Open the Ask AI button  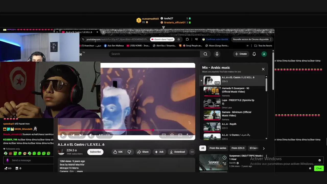[159, 152]
